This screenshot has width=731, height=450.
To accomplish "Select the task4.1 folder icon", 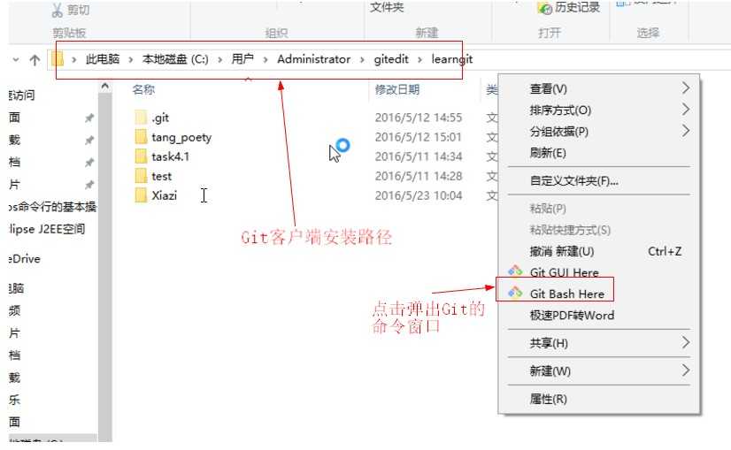I will [141, 156].
